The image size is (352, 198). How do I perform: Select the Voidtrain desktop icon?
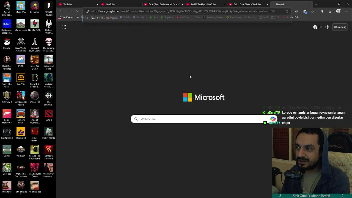click(x=21, y=151)
